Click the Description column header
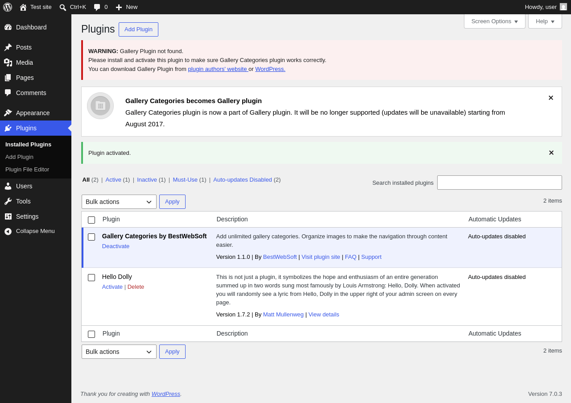This screenshot has width=571, height=403. click(232, 220)
